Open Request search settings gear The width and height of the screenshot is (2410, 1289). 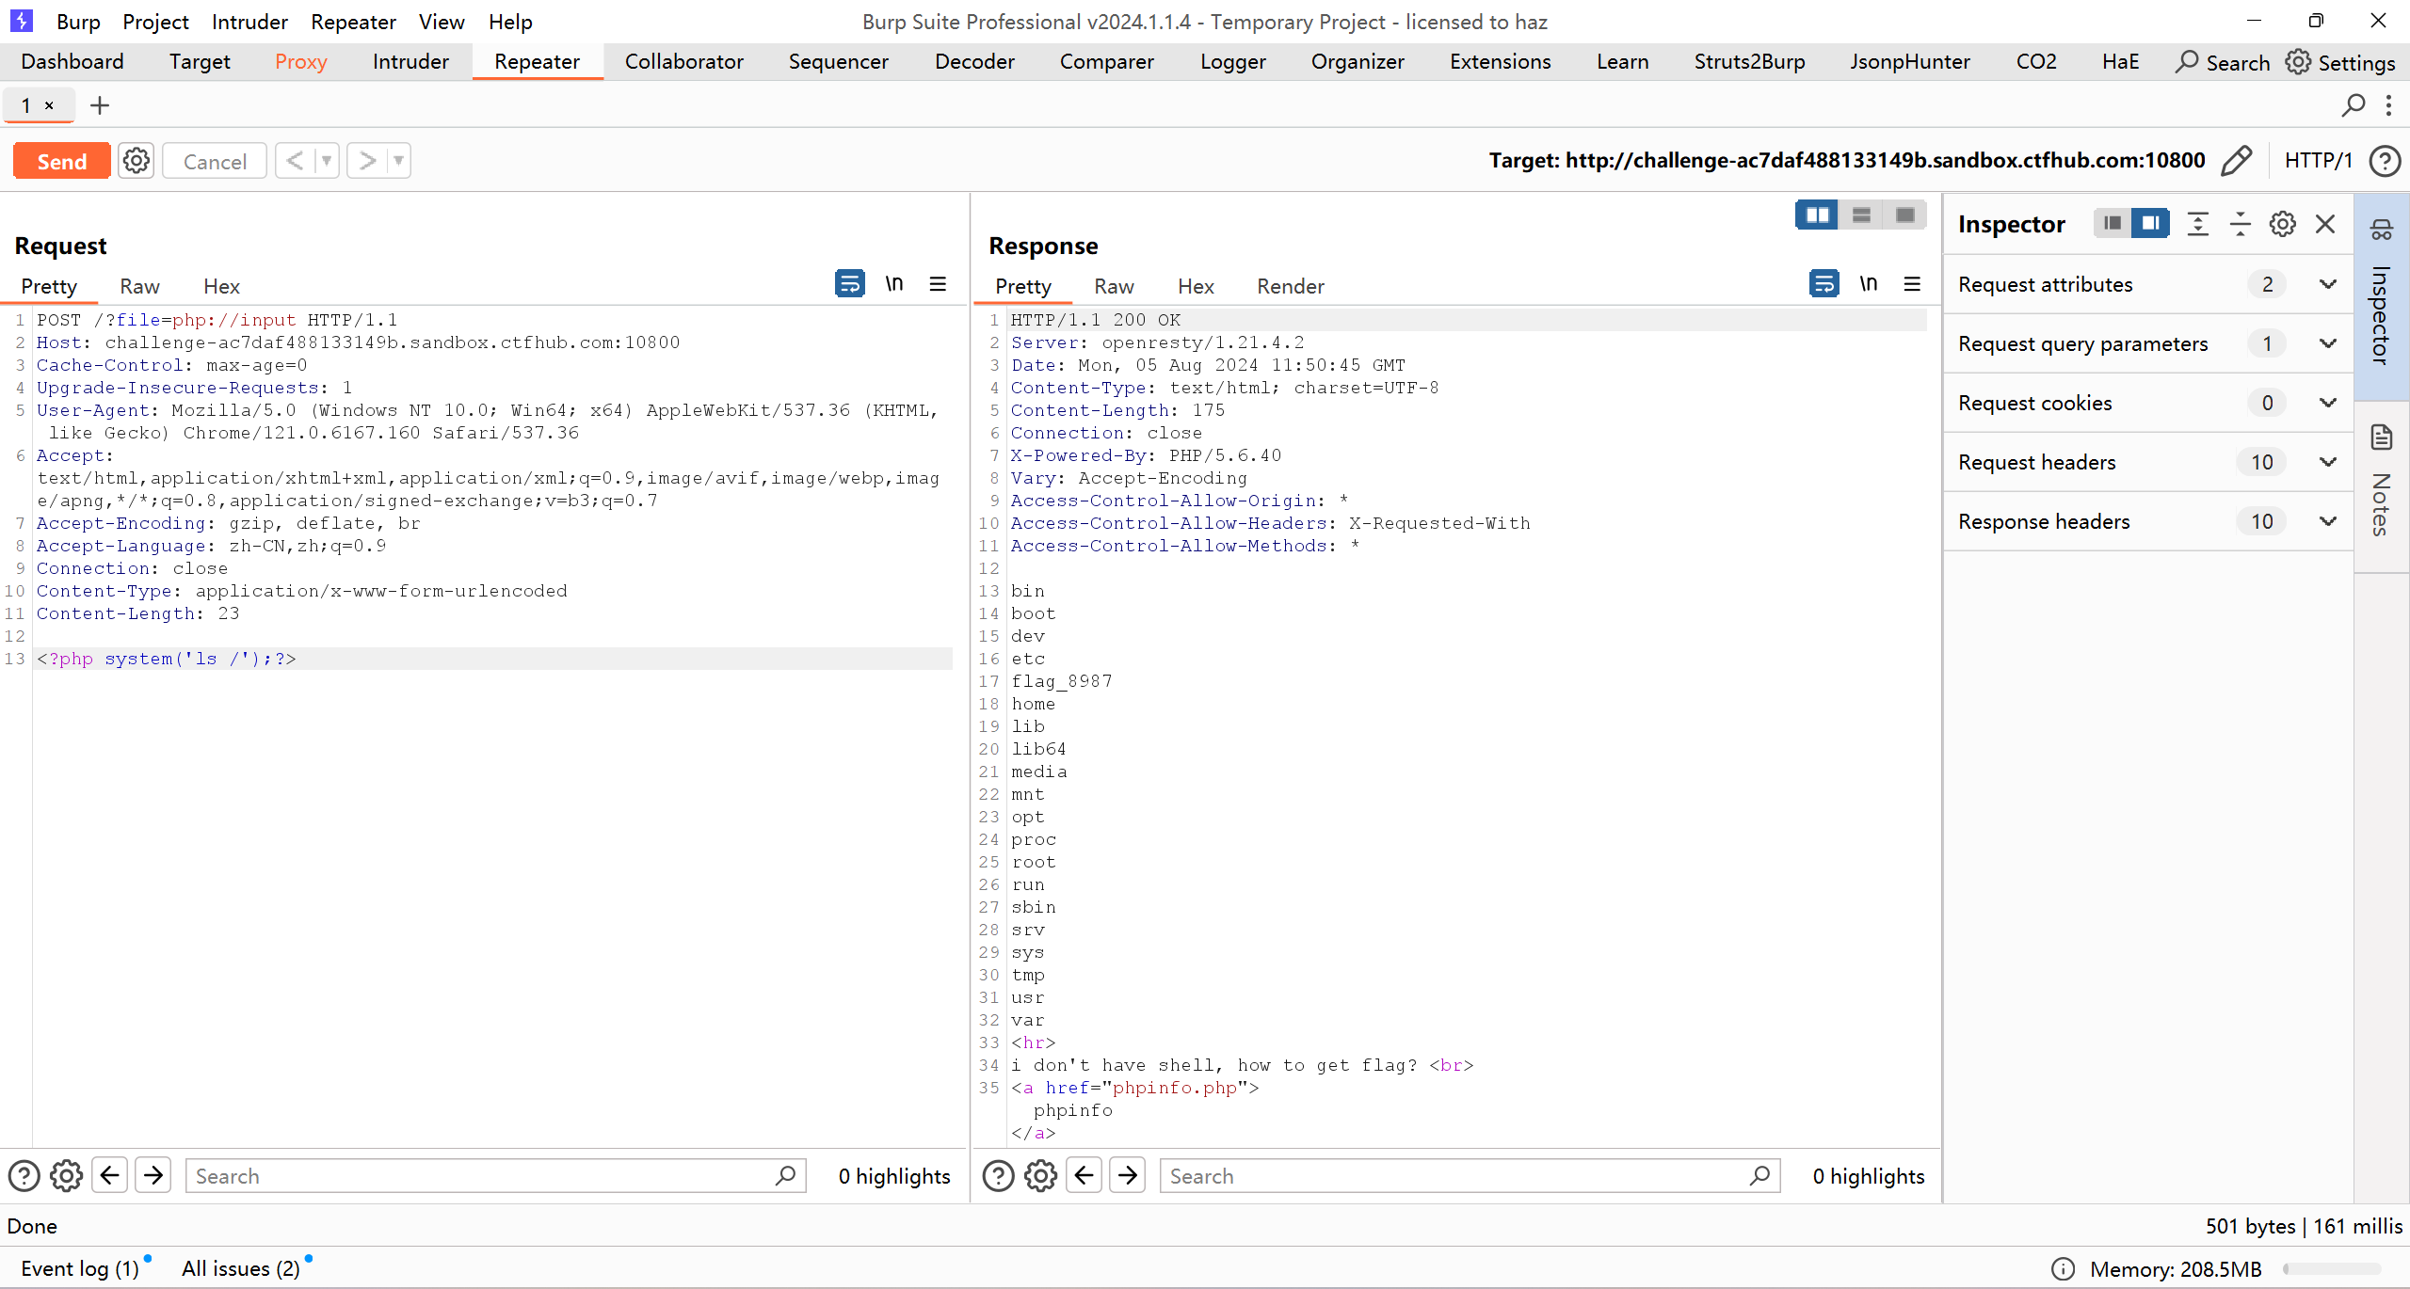66,1176
